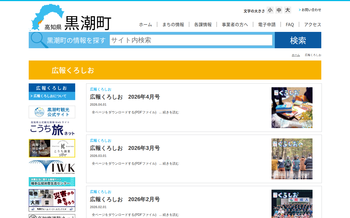Open the 2026年2月号 cover thumbnail
Viewport: 350px width, 218px height.
pos(292,204)
